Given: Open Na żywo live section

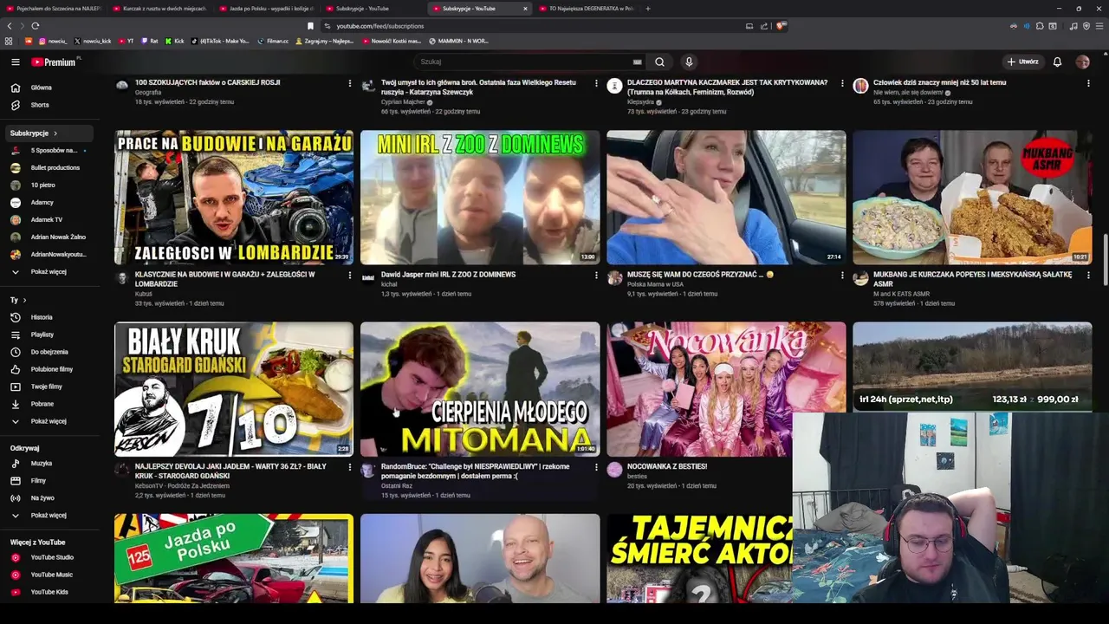Looking at the screenshot, I should [x=48, y=498].
